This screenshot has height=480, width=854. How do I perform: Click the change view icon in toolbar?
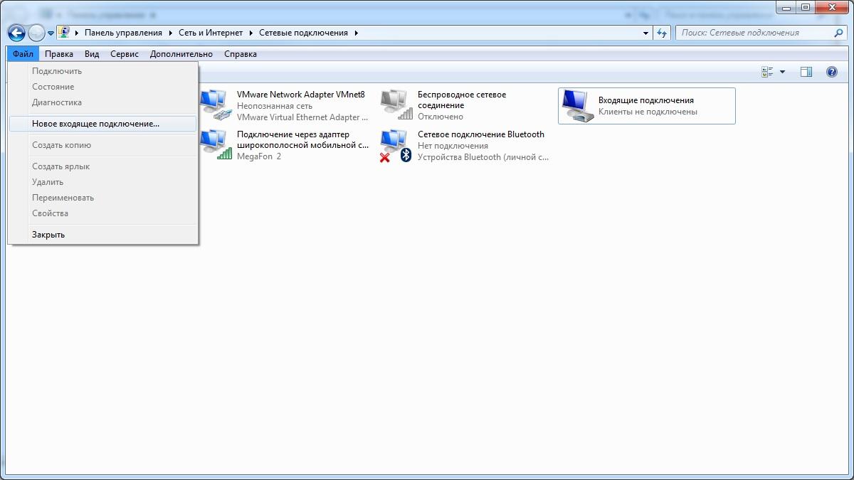click(x=767, y=72)
